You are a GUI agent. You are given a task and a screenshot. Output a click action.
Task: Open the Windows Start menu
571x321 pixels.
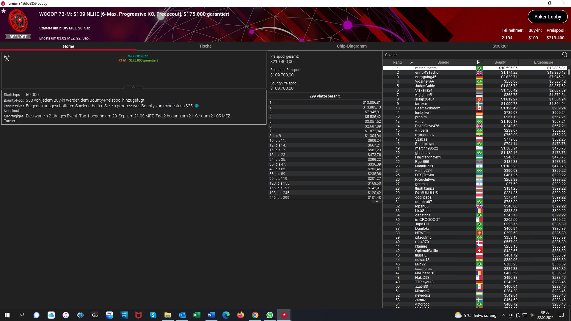7,315
